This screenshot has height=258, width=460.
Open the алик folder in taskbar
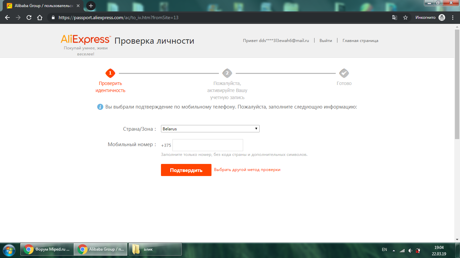click(155, 250)
